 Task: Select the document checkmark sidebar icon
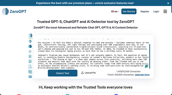[30, 67]
